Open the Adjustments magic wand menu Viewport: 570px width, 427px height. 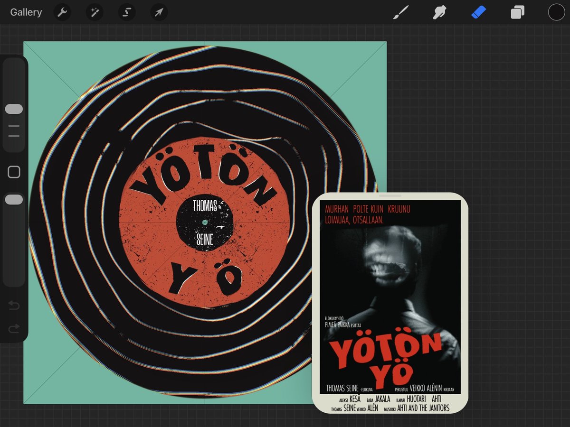pos(95,12)
